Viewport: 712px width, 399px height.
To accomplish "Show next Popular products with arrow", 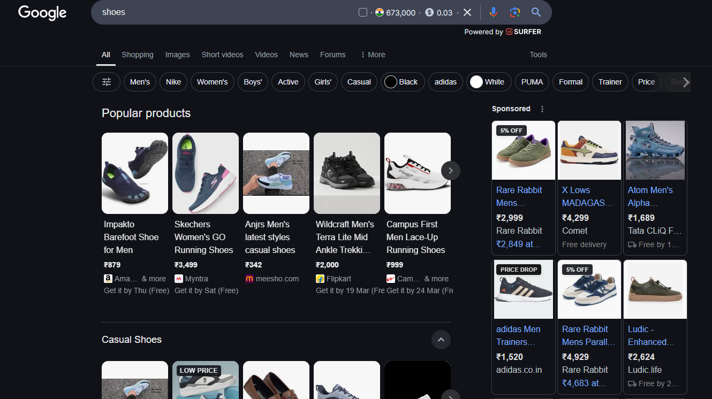I will (451, 171).
